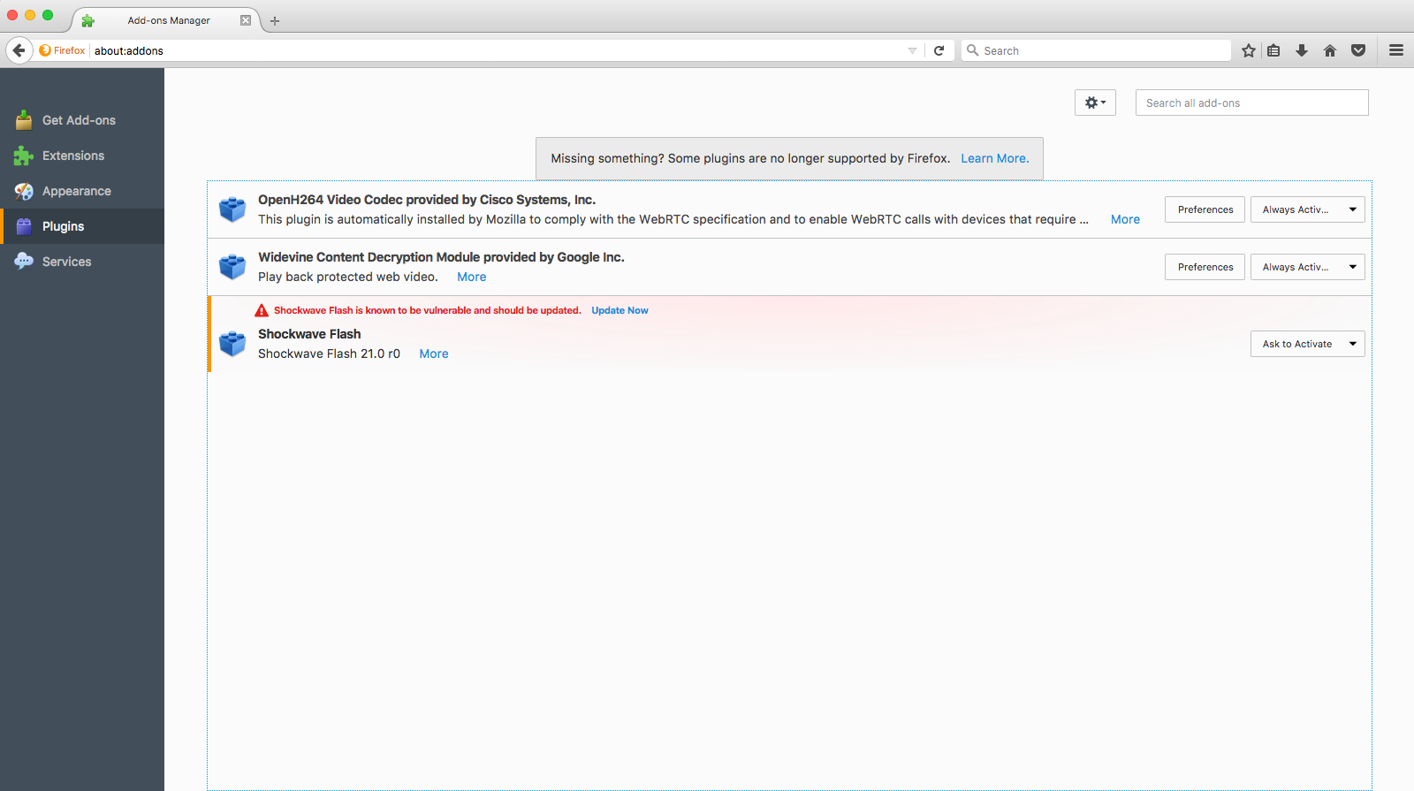Select the Widevine Content Decryption Module title
Image resolution: width=1414 pixels, height=791 pixels.
441,257
